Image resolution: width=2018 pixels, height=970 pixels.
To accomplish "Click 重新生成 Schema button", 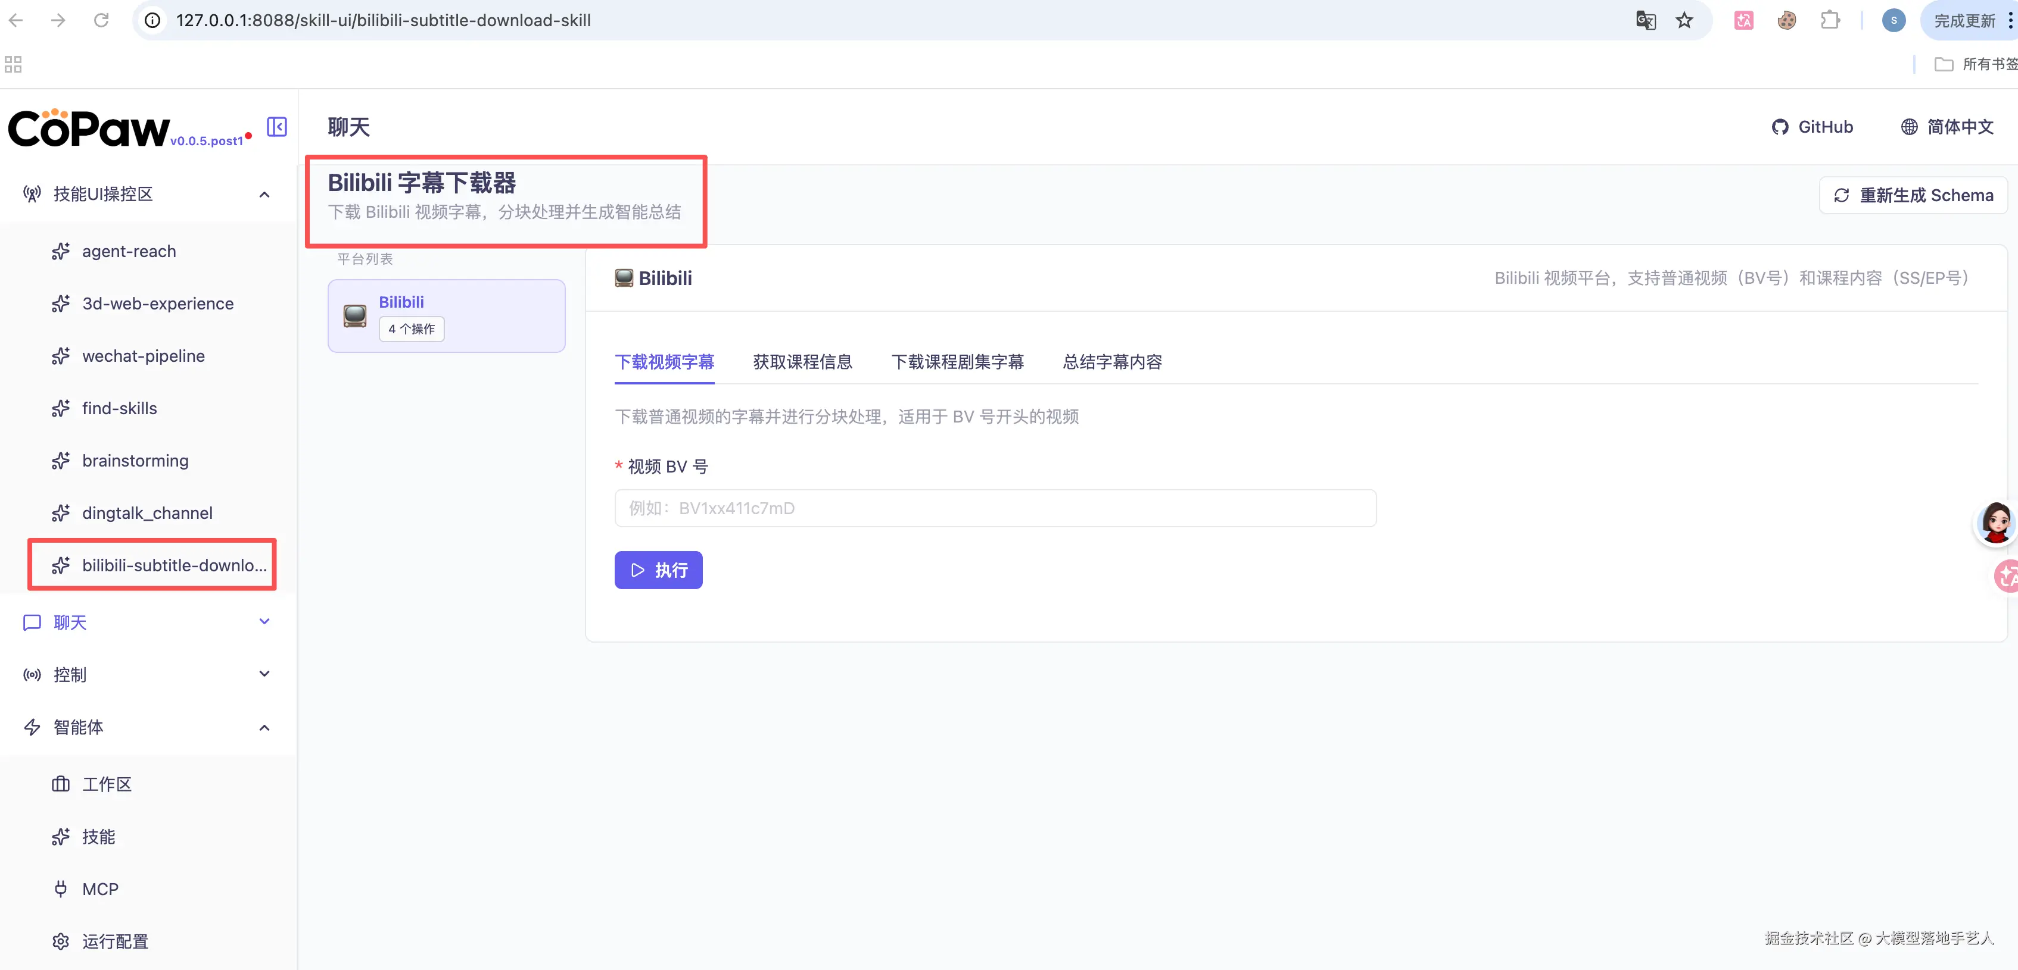I will point(1913,195).
